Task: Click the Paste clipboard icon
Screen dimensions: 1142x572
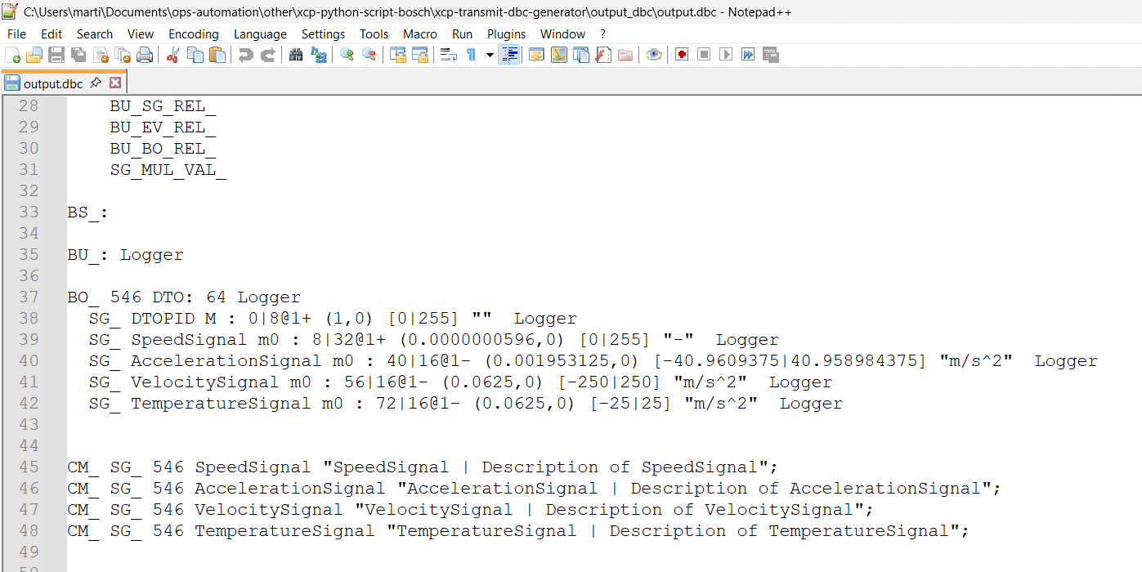Action: tap(217, 55)
